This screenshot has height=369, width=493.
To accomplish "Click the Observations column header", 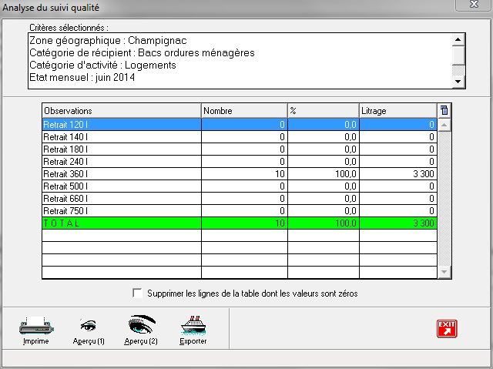I will click(121, 111).
